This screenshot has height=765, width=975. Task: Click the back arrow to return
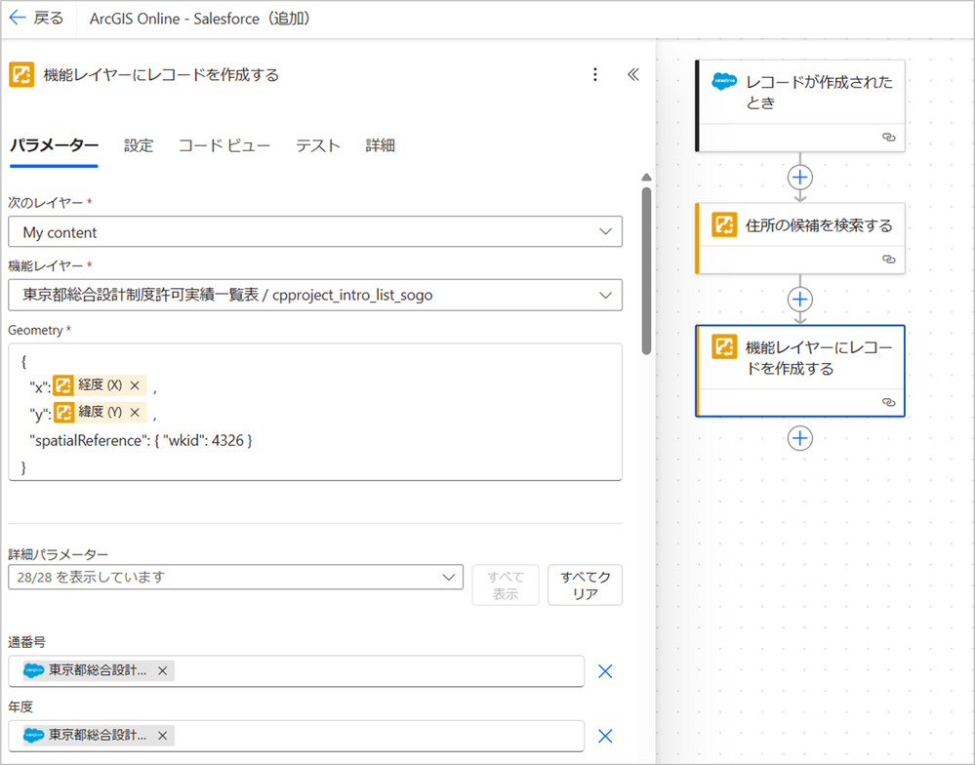[18, 19]
